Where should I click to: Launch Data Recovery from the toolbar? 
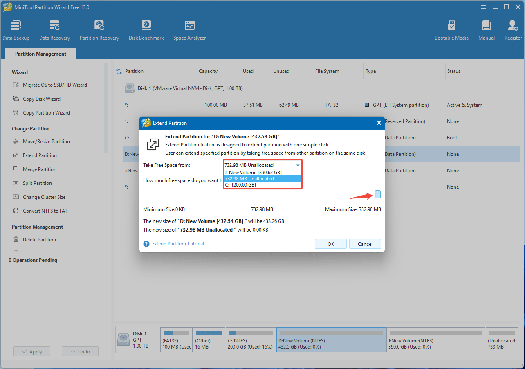[54, 29]
